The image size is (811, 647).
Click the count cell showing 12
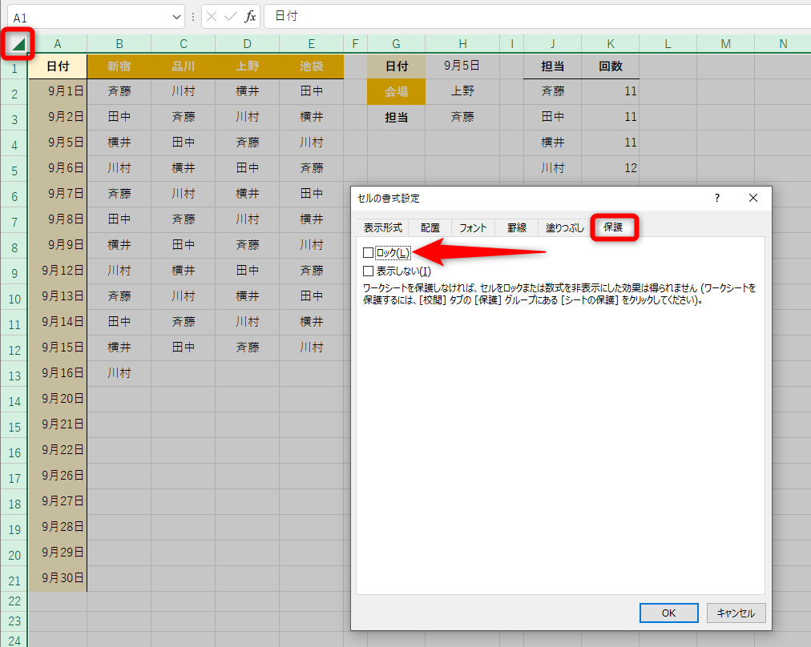click(611, 168)
